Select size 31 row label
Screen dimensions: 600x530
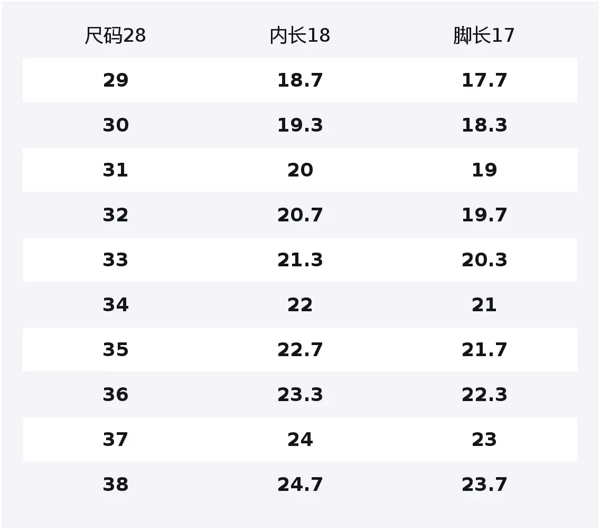115,170
